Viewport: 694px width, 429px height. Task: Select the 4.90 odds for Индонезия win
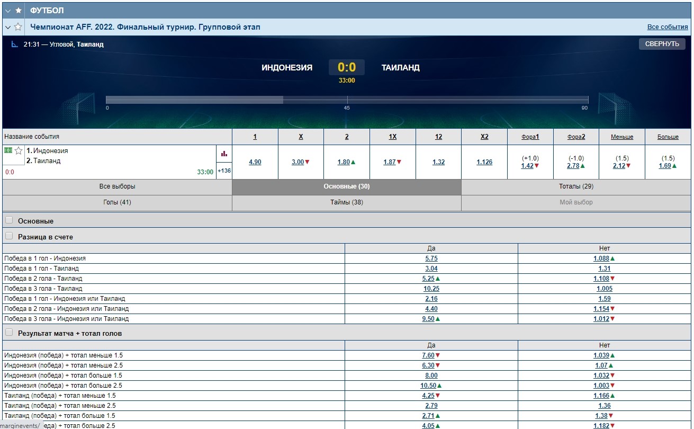point(255,162)
